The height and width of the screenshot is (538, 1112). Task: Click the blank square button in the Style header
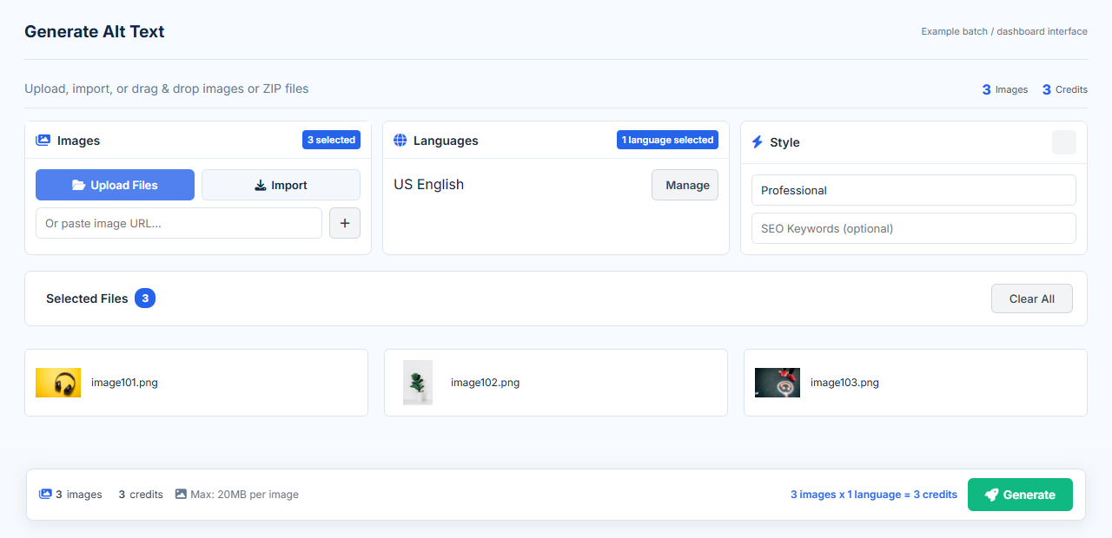[x=1064, y=142]
